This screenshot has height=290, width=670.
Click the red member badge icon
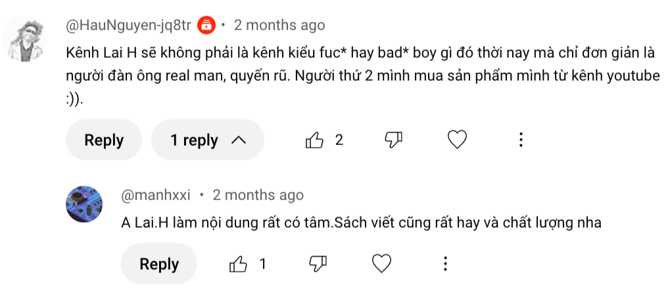coord(206,26)
